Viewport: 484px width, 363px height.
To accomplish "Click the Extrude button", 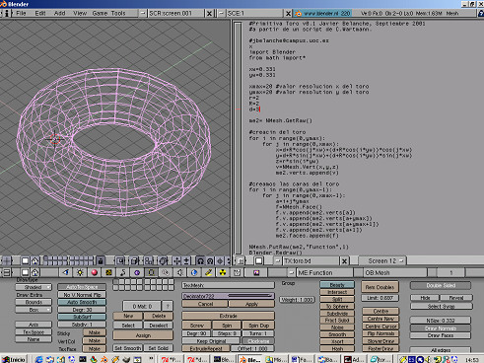I will pyautogui.click(x=228, y=316).
